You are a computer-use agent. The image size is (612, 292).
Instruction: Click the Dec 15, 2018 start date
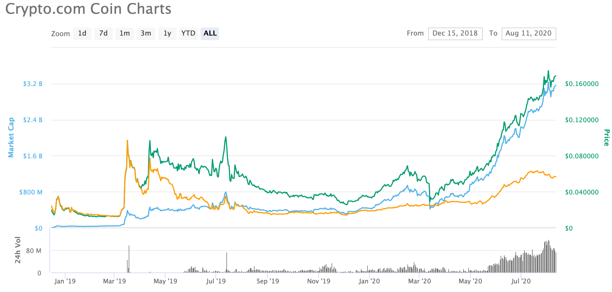(x=455, y=33)
